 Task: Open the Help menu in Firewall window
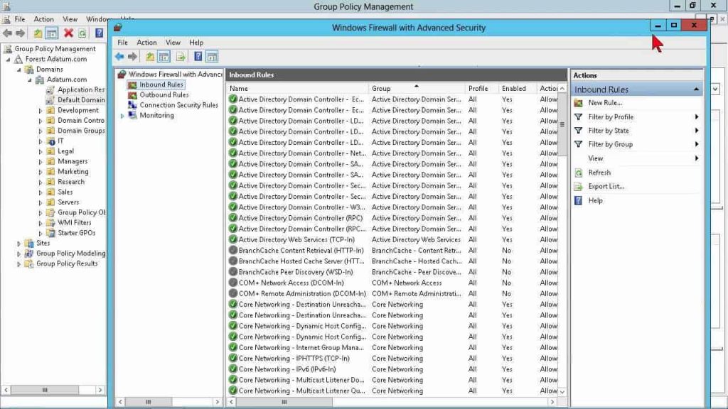tap(196, 42)
